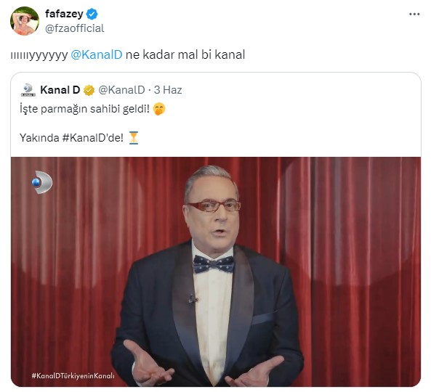Click the giggling hand-over-mouth emoji
Screen dimensions: 431x392
click(159, 109)
